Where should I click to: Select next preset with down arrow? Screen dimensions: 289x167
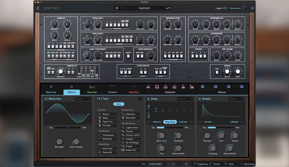tap(169, 8)
